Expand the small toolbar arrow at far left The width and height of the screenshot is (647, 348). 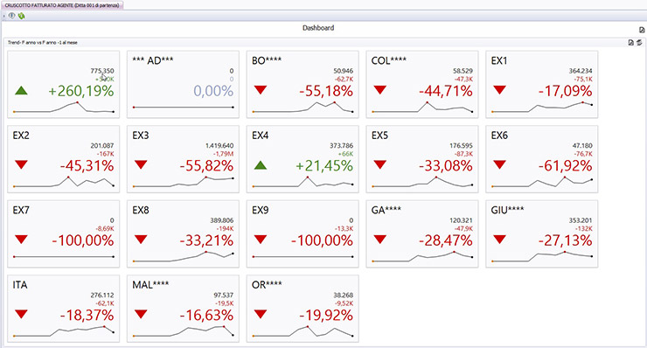pyautogui.click(x=3, y=16)
